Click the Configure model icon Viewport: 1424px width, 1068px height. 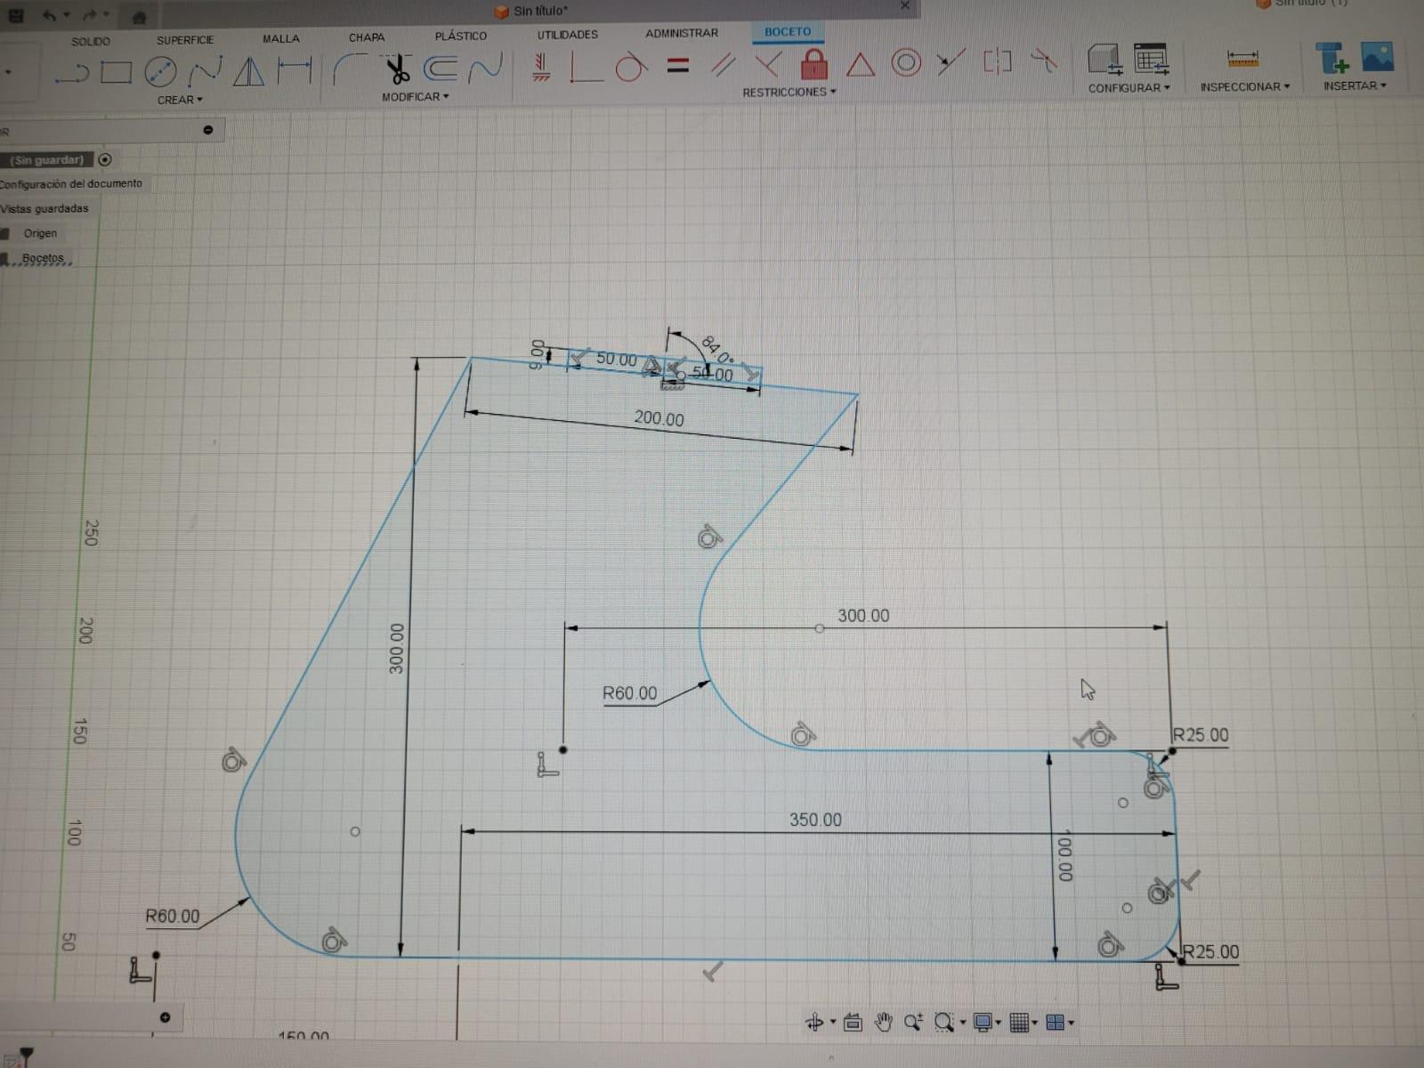coord(1105,60)
